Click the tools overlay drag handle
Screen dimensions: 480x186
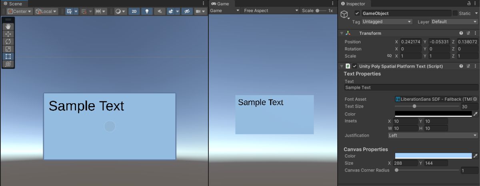tap(8, 19)
